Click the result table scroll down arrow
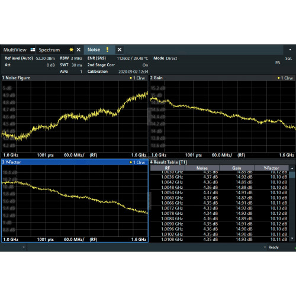Viewport: 296px width, 296px height. pyautogui.click(x=292, y=239)
